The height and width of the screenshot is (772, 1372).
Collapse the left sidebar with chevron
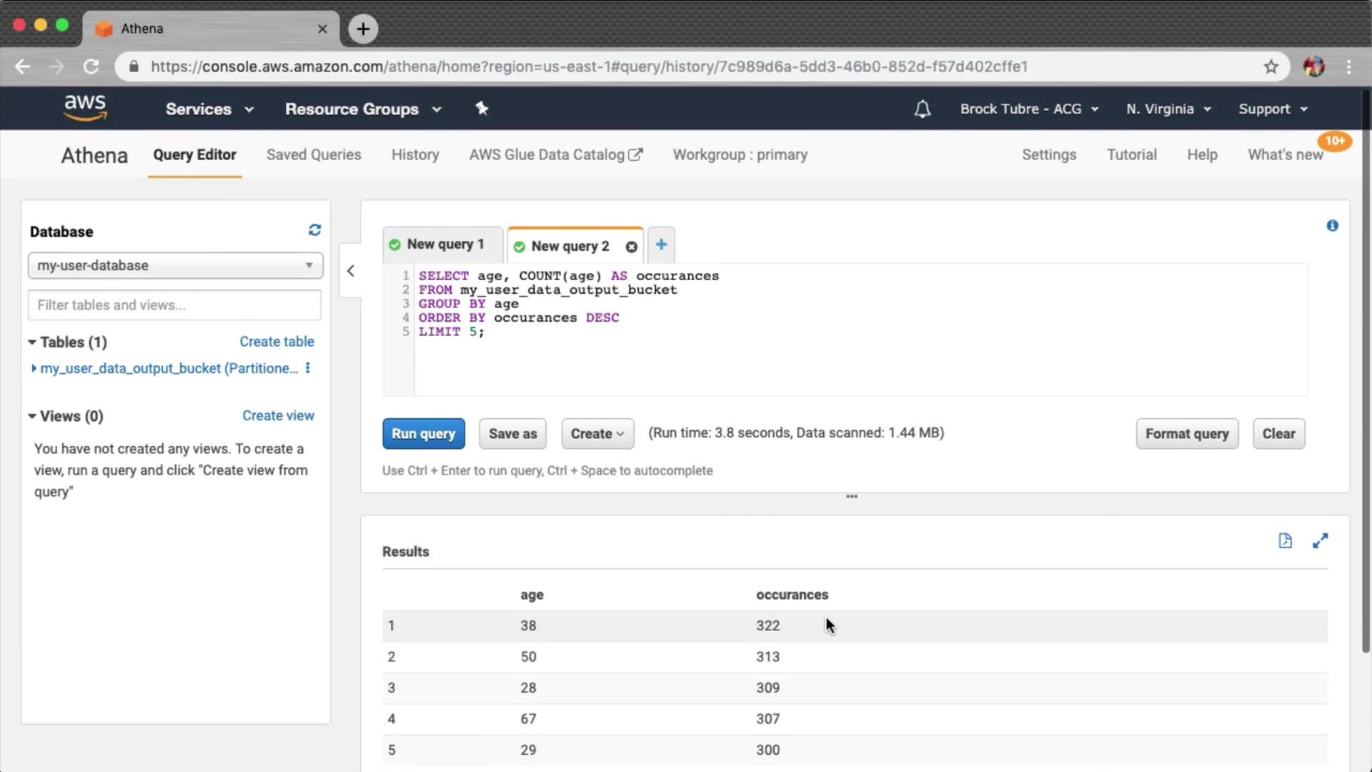[x=350, y=271]
